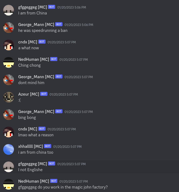Click BOT badge next to Azeur [MC]
This screenshot has height=192, width=179.
point(44,94)
